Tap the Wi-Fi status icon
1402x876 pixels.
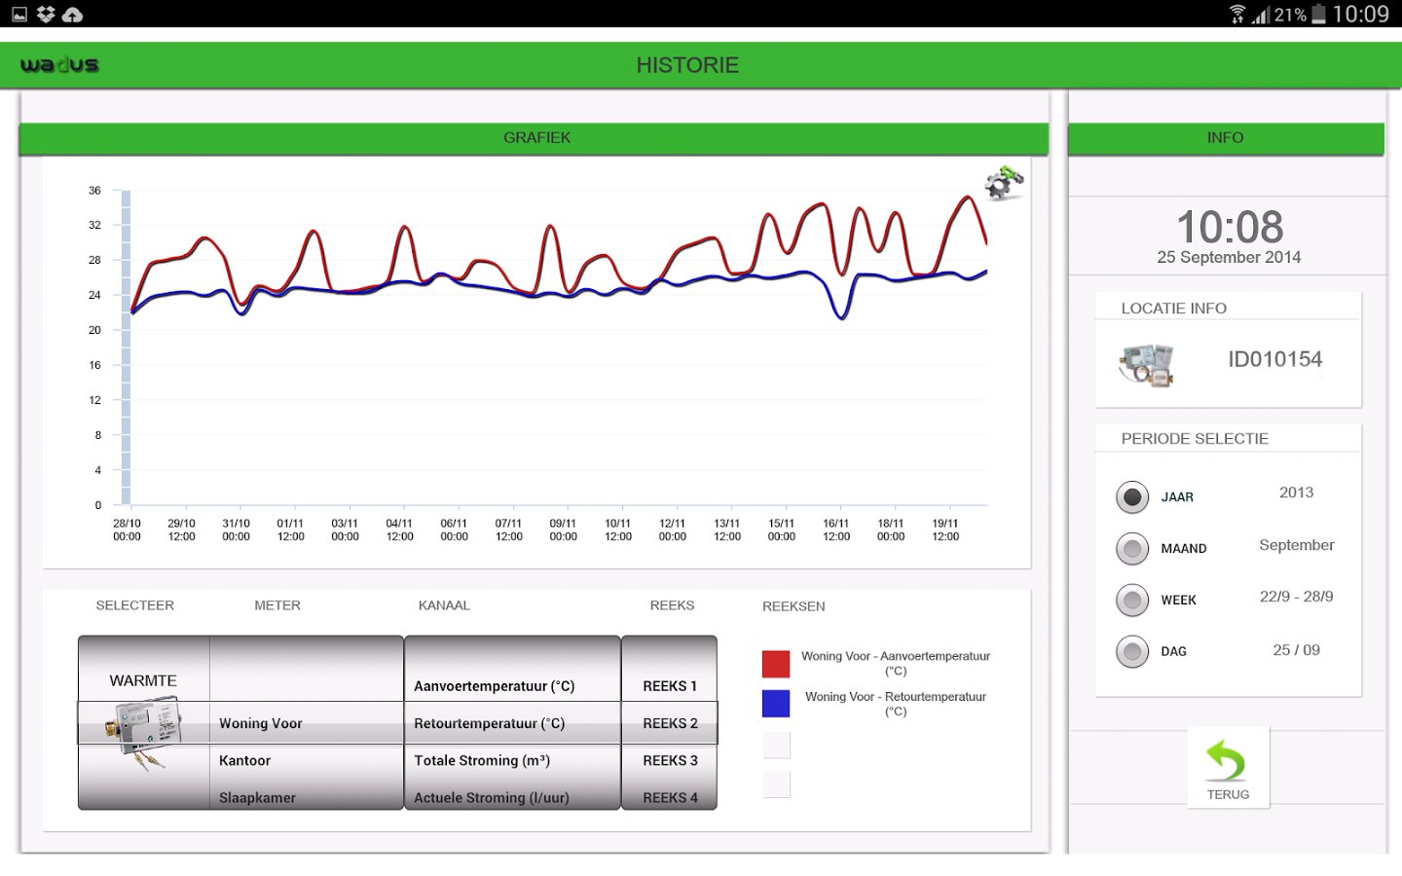(x=1237, y=14)
